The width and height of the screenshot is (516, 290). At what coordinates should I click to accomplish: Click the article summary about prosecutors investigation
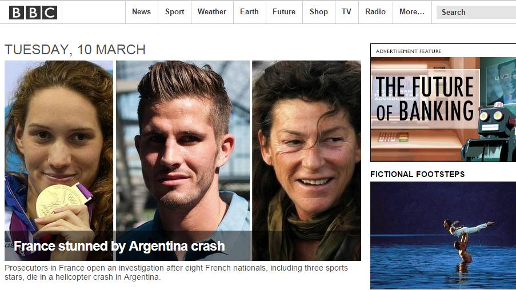pyautogui.click(x=176, y=272)
